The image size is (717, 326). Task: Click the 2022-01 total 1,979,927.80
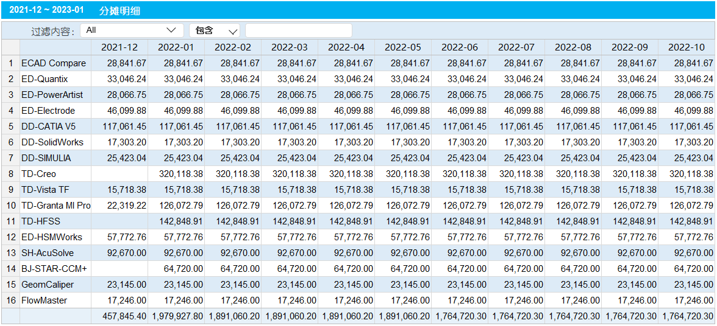(x=177, y=316)
